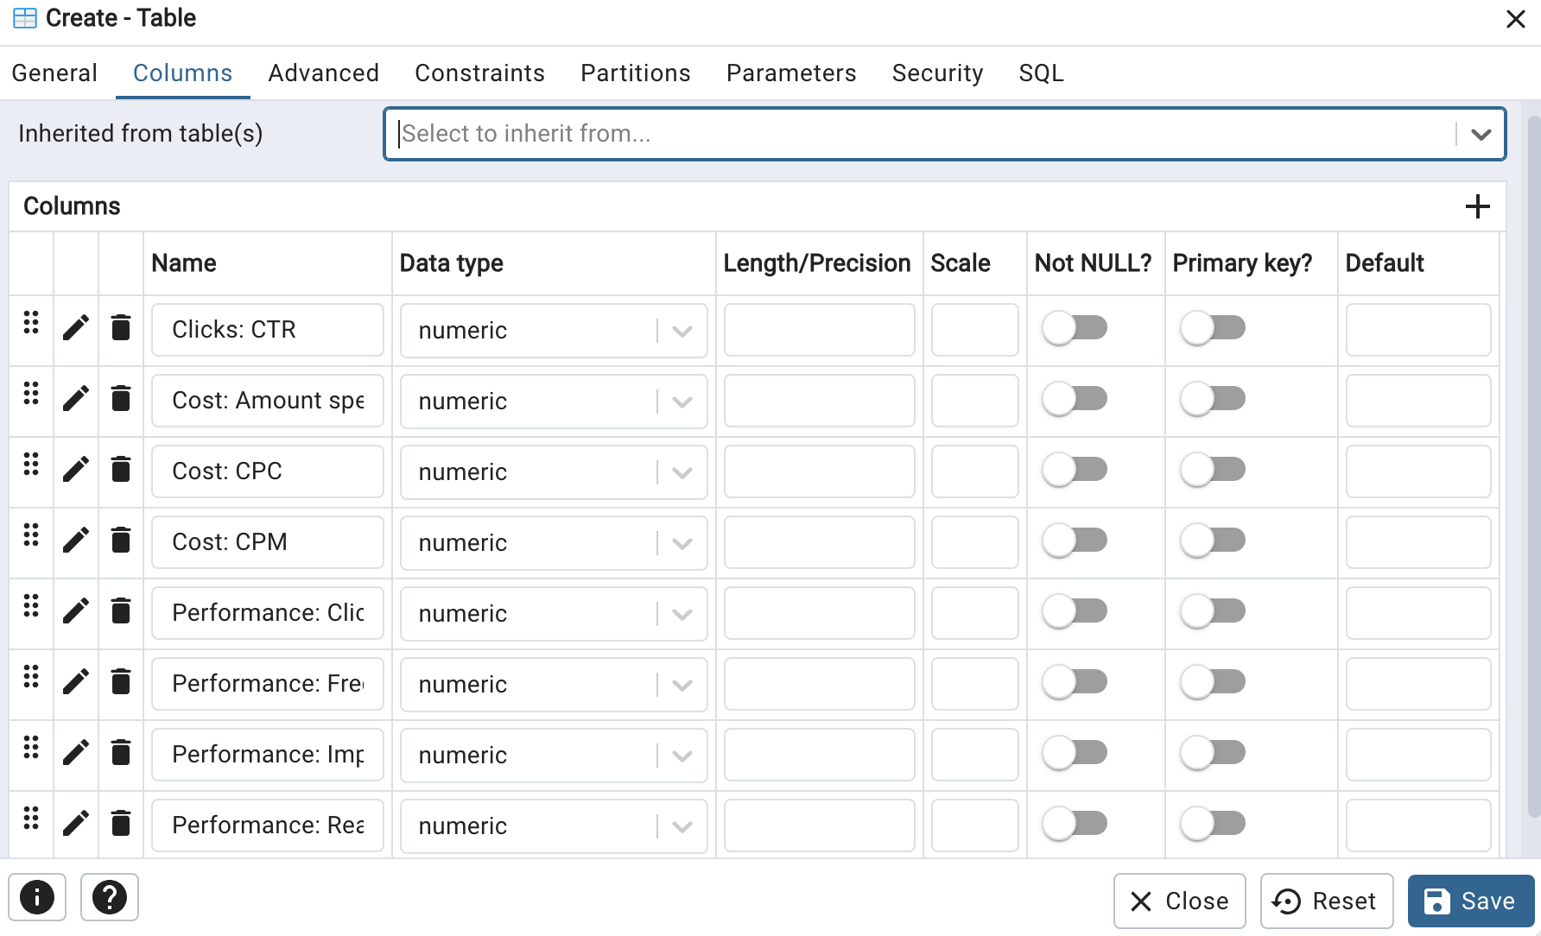Open edit pencil for Cost: CPC
Image resolution: width=1541 pixels, height=936 pixels.
[x=76, y=470]
